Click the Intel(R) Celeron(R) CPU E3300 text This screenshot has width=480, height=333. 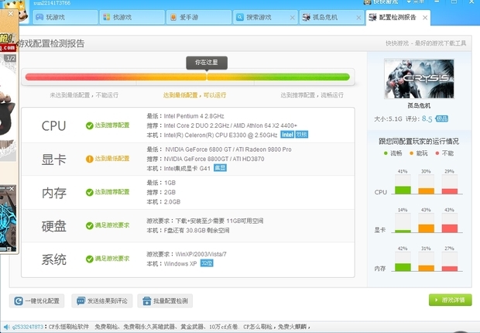(x=221, y=135)
